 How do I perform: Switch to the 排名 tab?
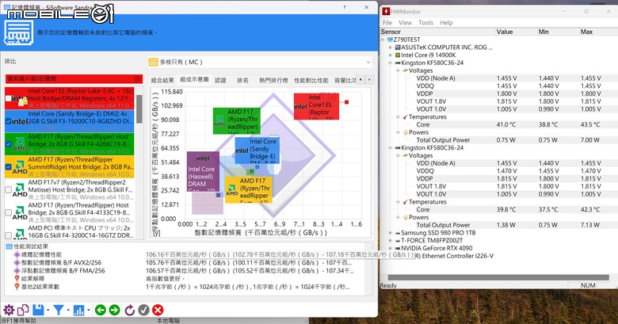242,80
